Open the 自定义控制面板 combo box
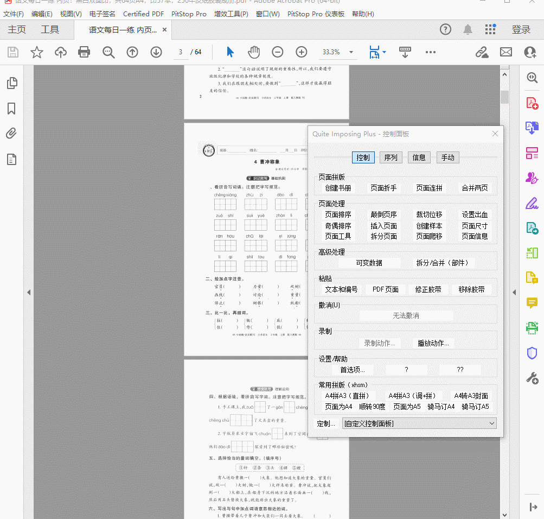 click(419, 423)
